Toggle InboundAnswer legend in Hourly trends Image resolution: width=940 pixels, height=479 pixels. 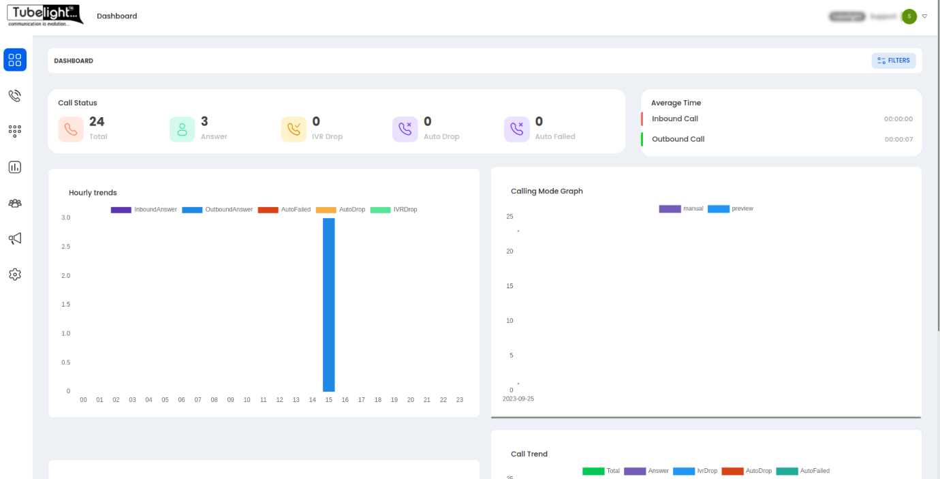[x=144, y=210]
